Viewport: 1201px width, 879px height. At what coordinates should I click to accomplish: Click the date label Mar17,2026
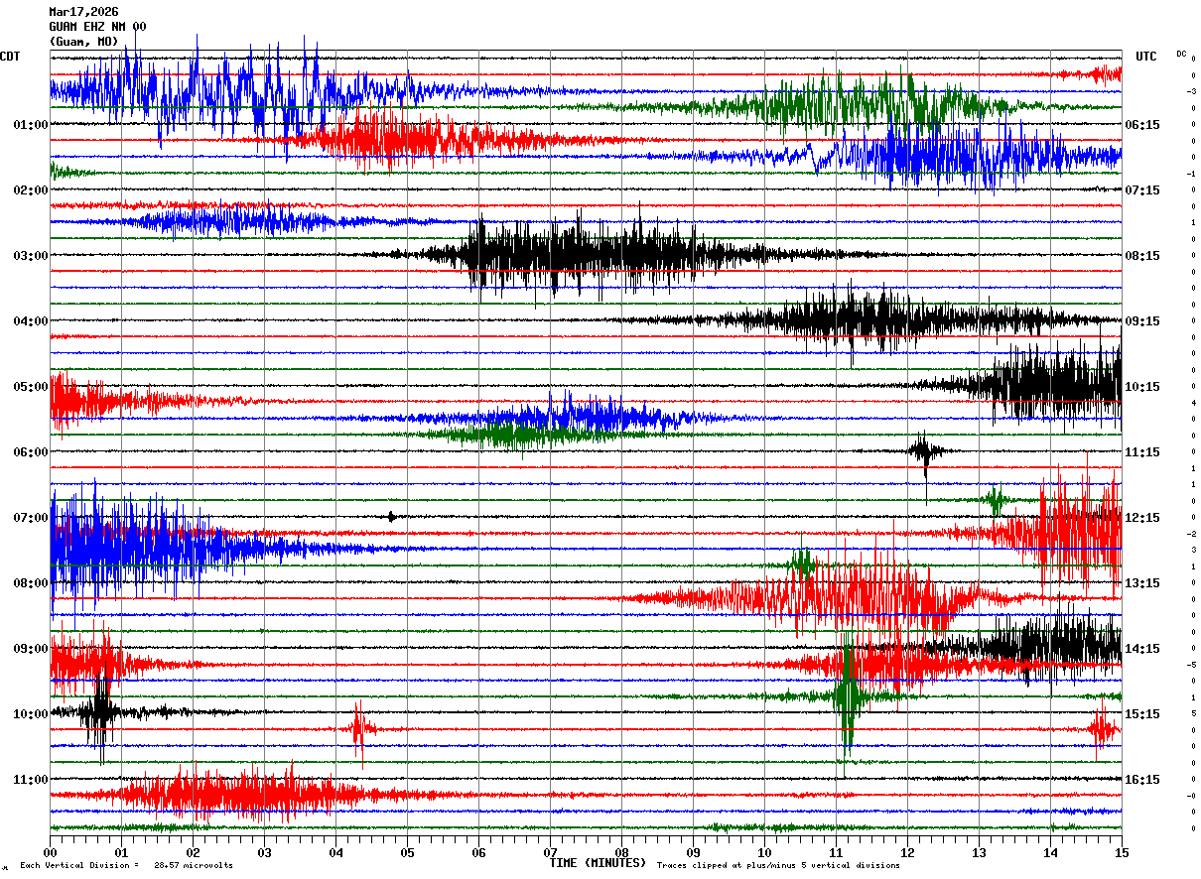pyautogui.click(x=83, y=12)
